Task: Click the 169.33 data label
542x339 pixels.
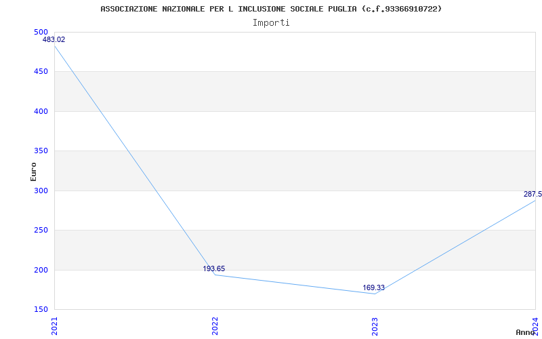Action: pos(373,287)
